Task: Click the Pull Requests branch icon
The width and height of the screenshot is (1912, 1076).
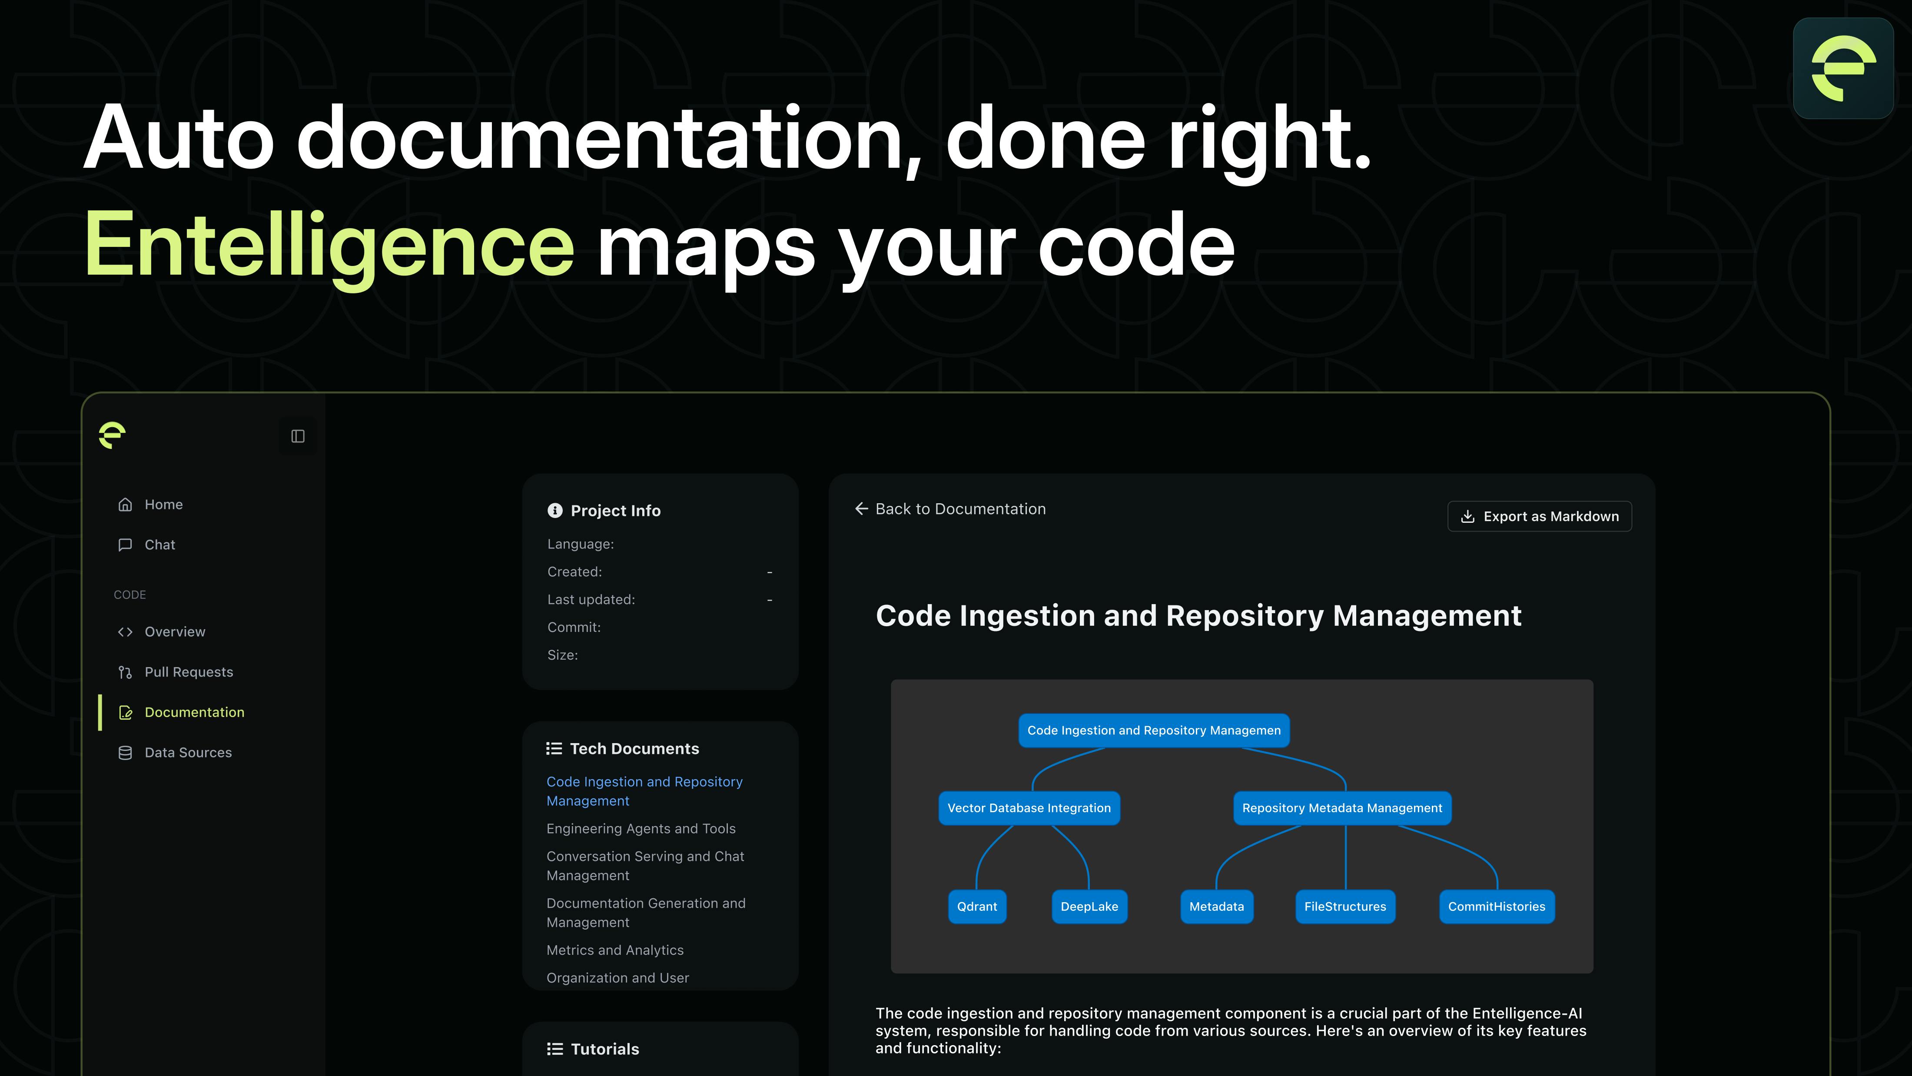Action: tap(126, 672)
